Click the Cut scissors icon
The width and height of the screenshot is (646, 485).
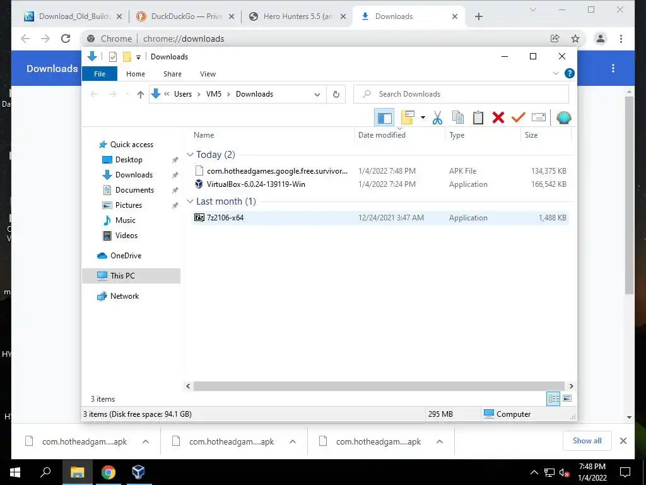coord(437,117)
